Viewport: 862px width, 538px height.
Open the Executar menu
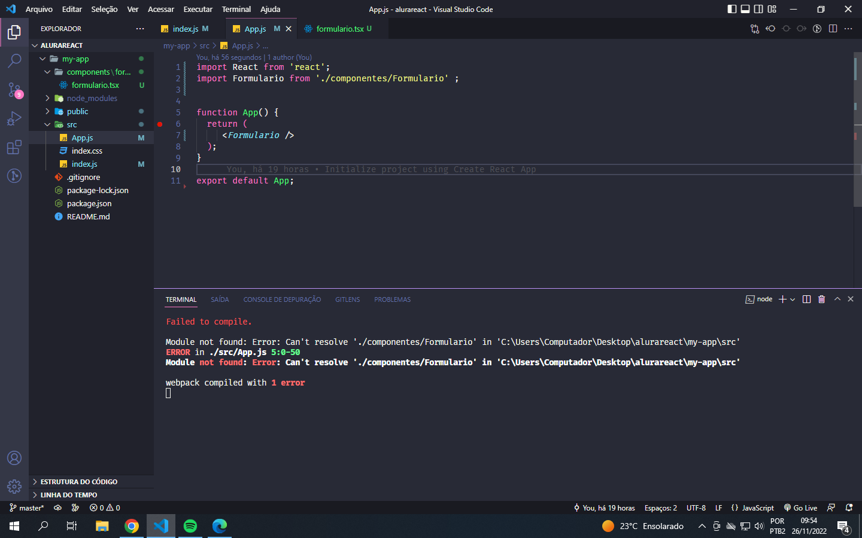point(198,9)
